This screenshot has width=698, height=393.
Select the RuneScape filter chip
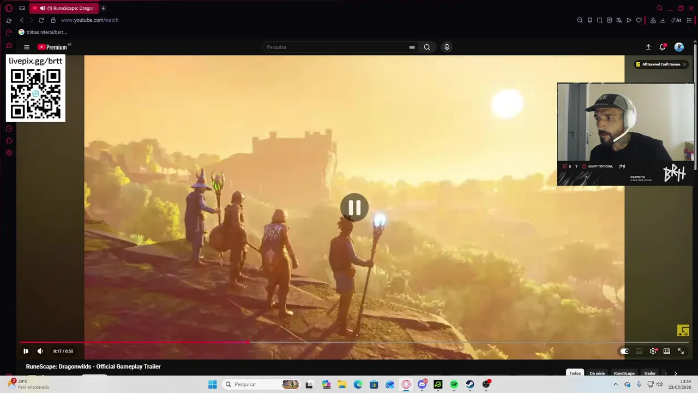[x=624, y=373]
